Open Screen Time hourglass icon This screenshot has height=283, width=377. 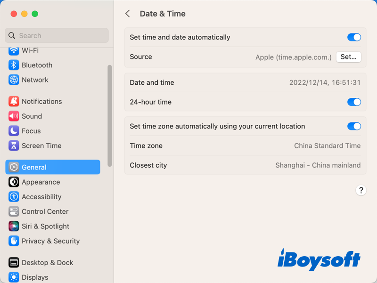coord(14,146)
